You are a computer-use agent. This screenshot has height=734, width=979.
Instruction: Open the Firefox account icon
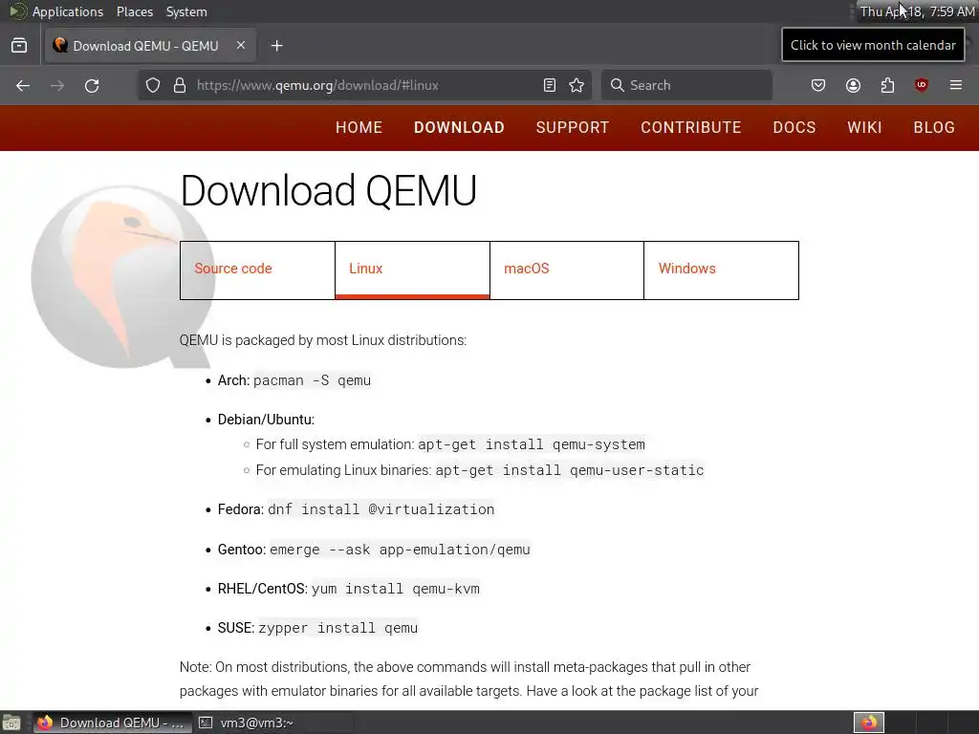(x=854, y=85)
